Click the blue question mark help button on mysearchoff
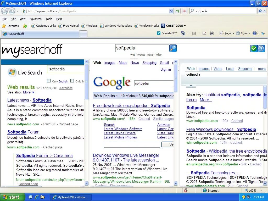Image resolution: width=268 pixels, height=201 pixels. [x=261, y=48]
